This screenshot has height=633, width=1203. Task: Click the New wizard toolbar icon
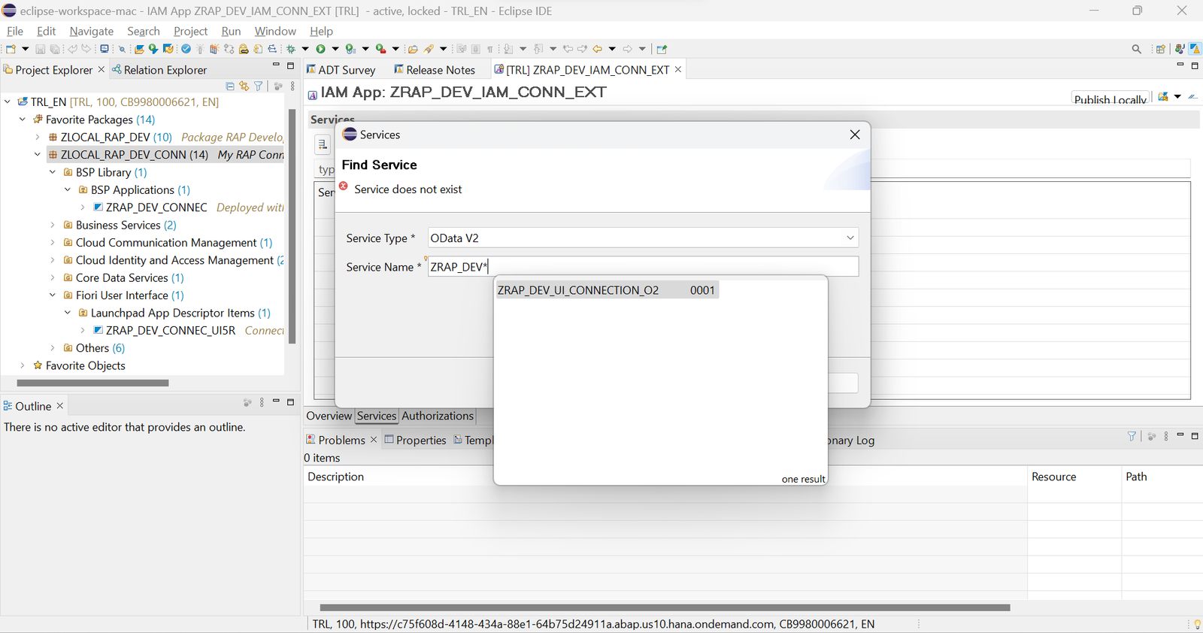point(11,49)
